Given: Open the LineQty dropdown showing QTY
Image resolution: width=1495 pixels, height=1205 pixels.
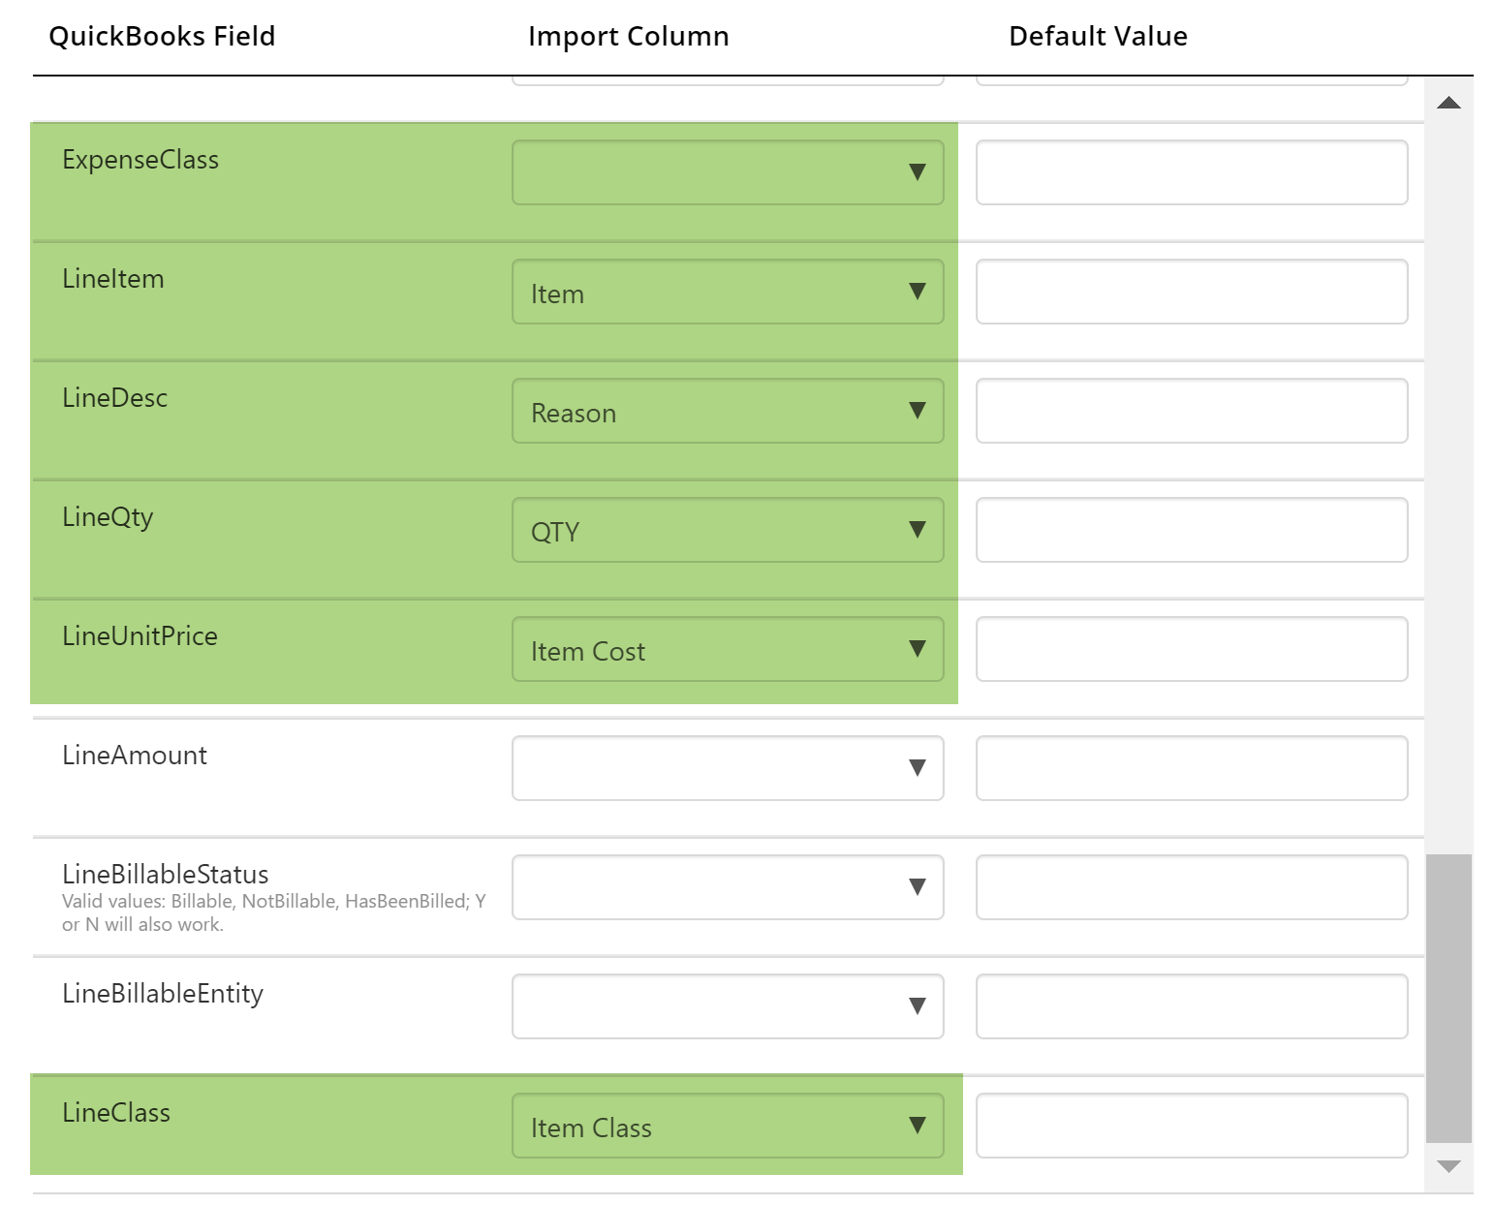Looking at the screenshot, I should tap(727, 530).
